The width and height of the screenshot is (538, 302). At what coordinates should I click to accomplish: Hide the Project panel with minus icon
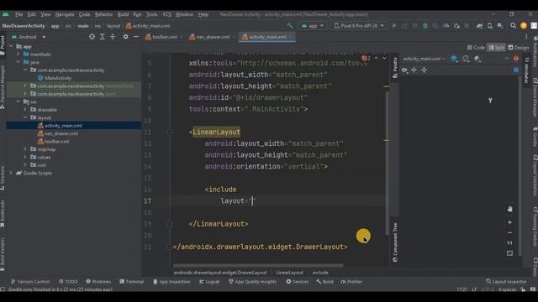pyautogui.click(x=136, y=37)
